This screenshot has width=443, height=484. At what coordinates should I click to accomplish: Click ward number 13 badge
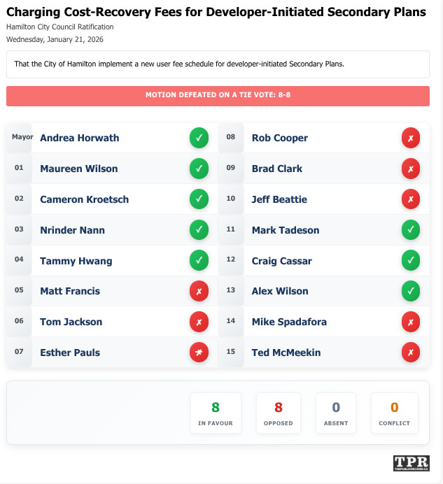(231, 291)
